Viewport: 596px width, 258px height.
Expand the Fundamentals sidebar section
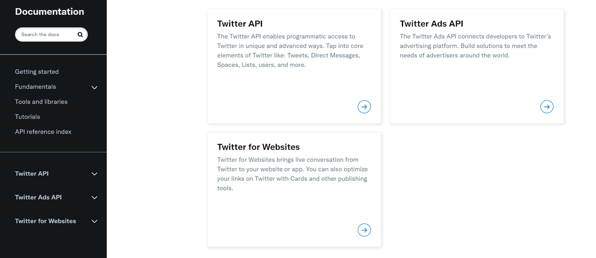[94, 87]
